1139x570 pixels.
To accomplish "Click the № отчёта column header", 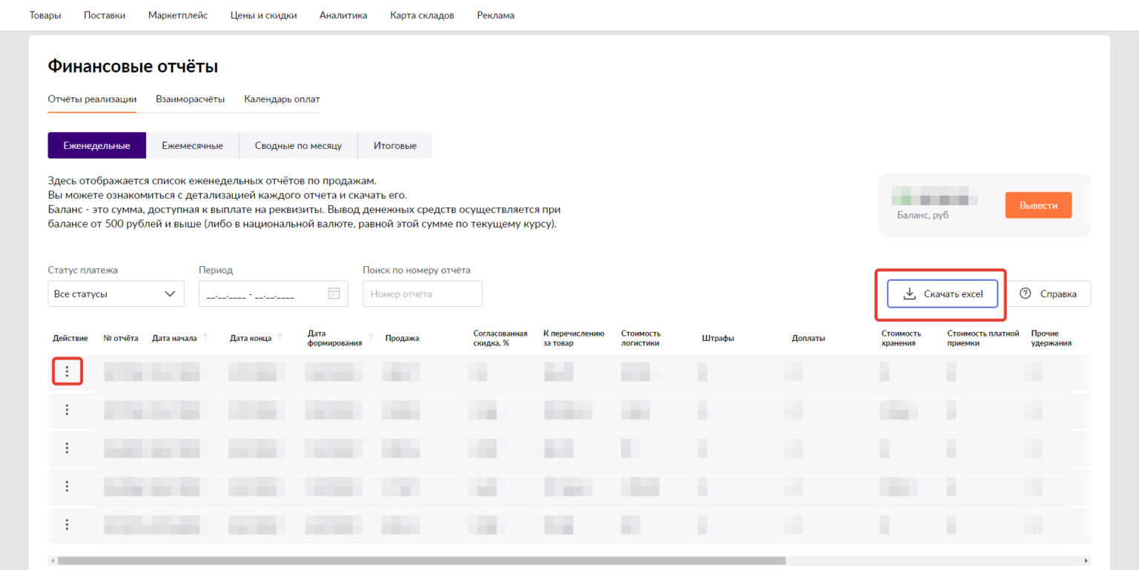I will (121, 338).
